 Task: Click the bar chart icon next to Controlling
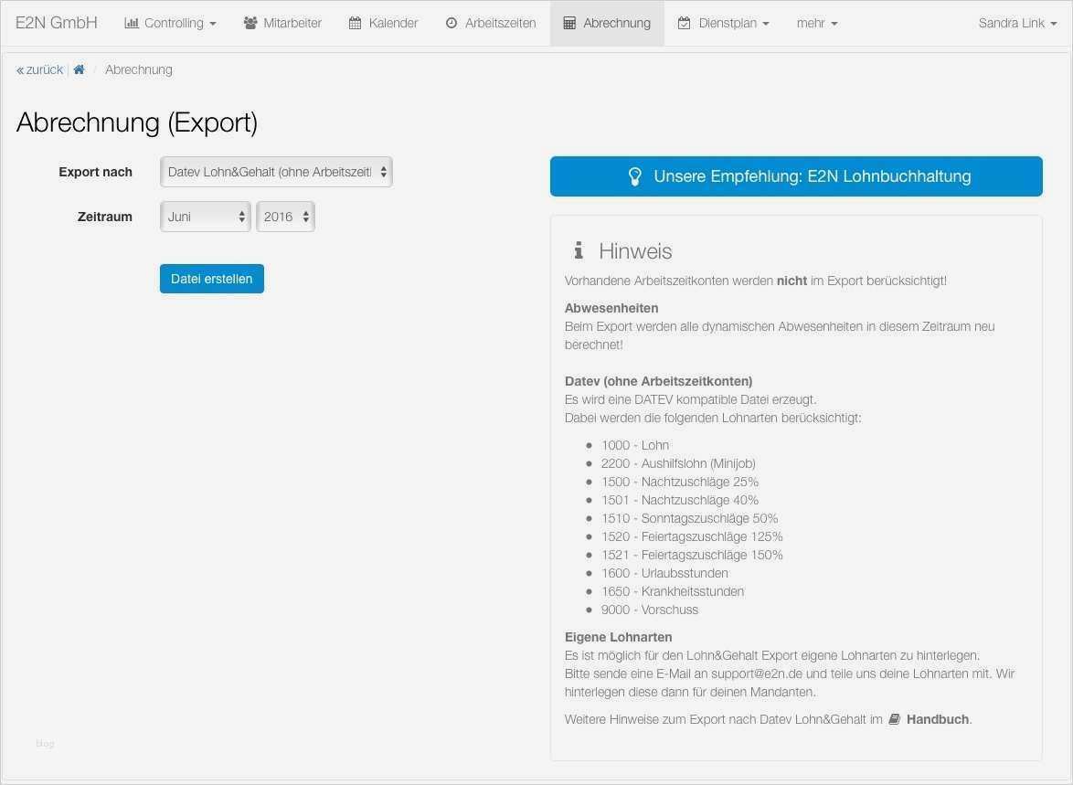tap(131, 23)
